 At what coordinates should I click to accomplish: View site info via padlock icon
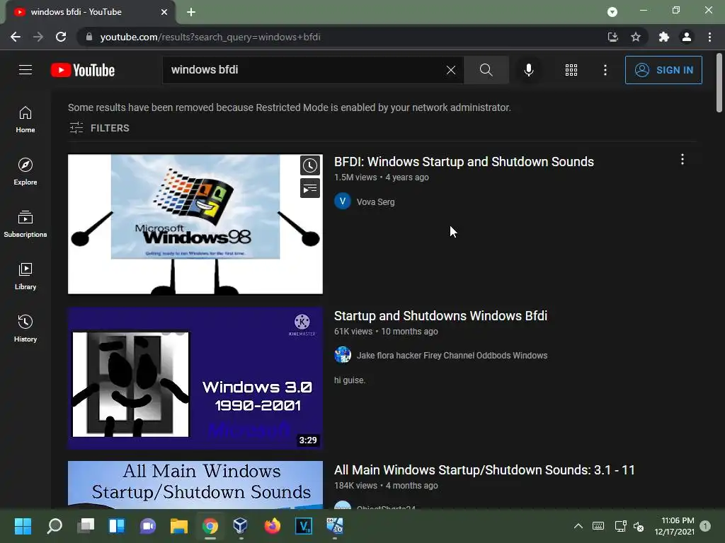tap(89, 37)
